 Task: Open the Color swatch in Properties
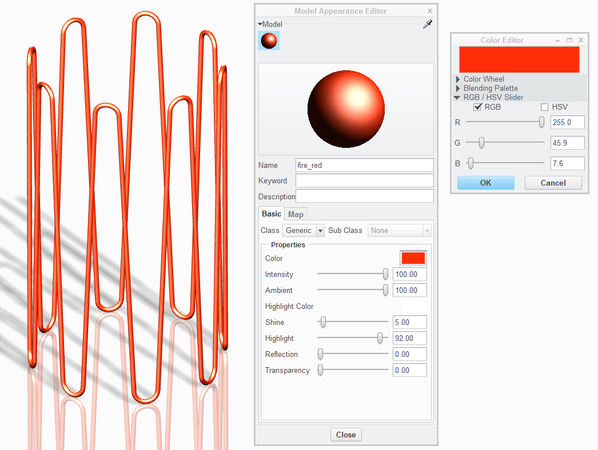pyautogui.click(x=413, y=258)
